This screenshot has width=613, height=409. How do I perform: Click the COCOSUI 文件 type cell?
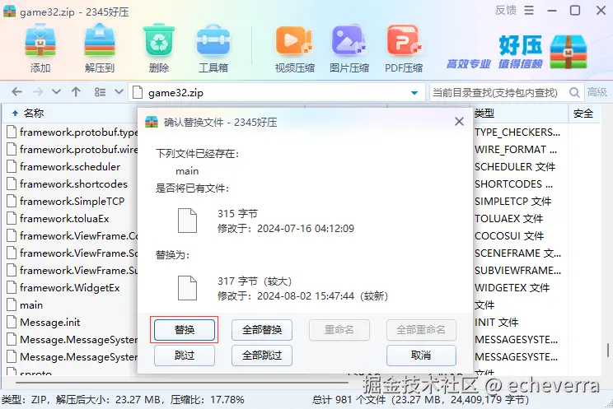tap(509, 236)
